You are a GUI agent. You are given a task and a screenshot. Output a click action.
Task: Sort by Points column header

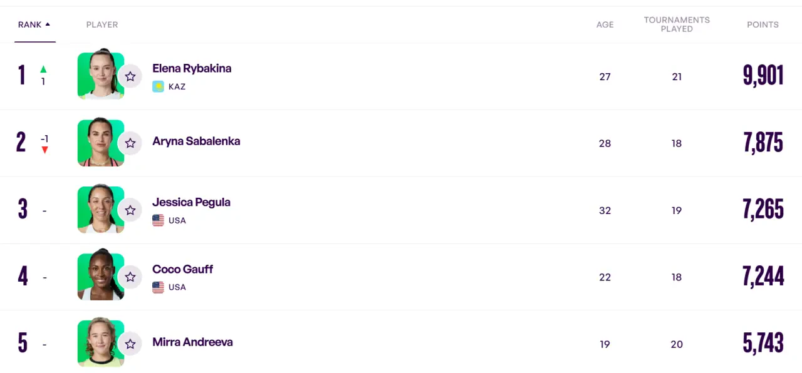click(763, 24)
